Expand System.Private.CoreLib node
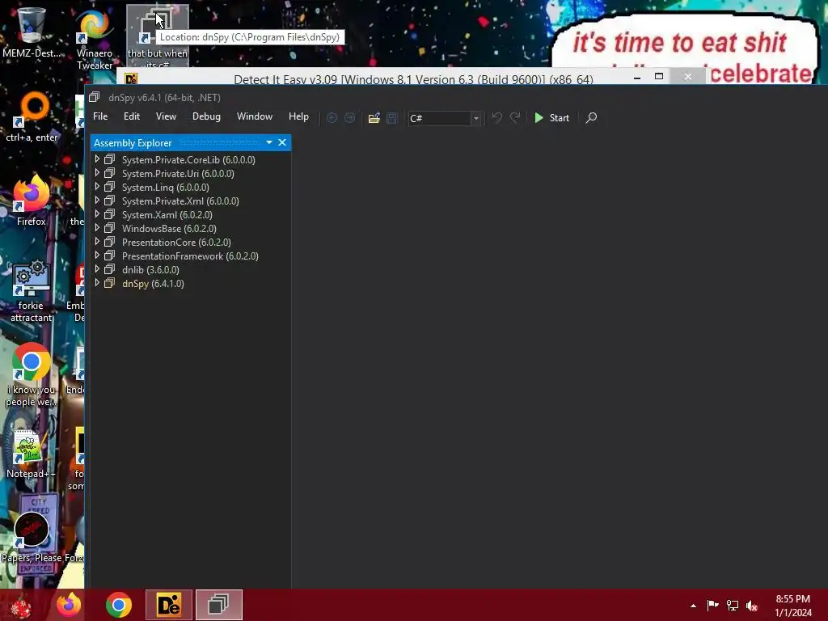 tap(97, 159)
